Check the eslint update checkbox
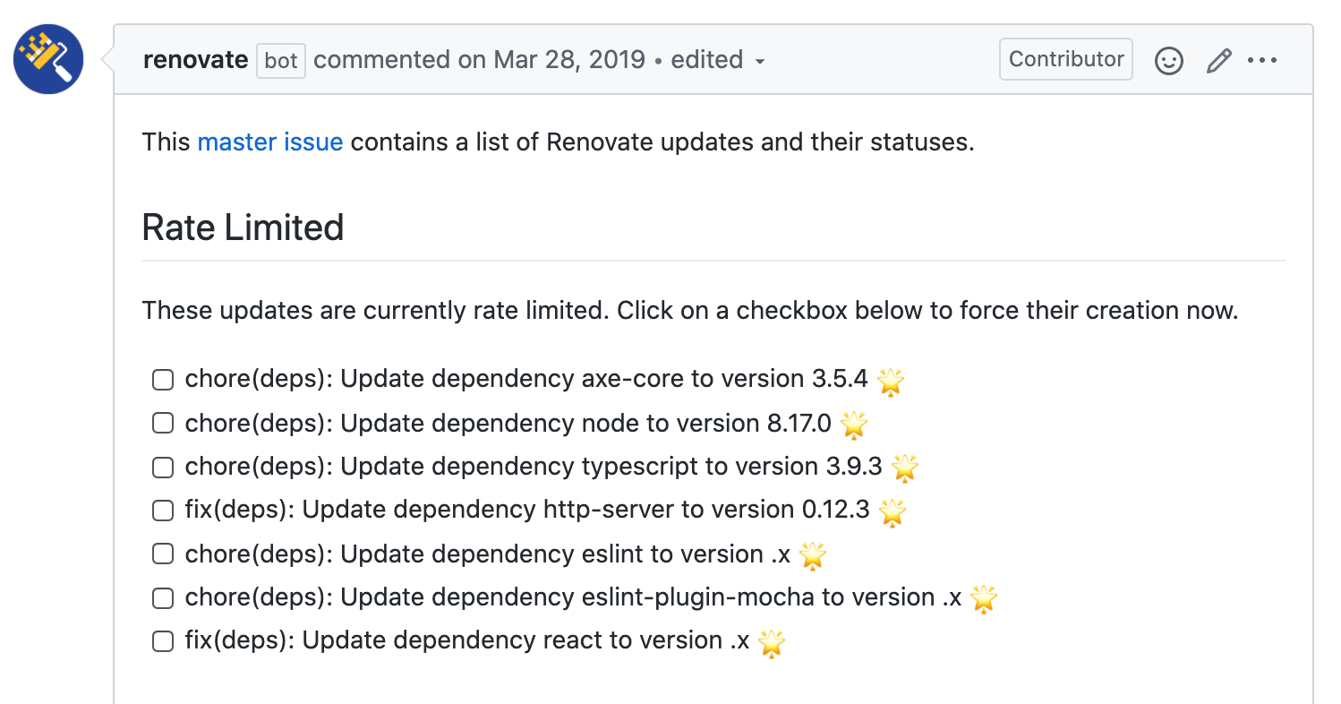Viewport: 1341px width, 704px height. point(162,554)
